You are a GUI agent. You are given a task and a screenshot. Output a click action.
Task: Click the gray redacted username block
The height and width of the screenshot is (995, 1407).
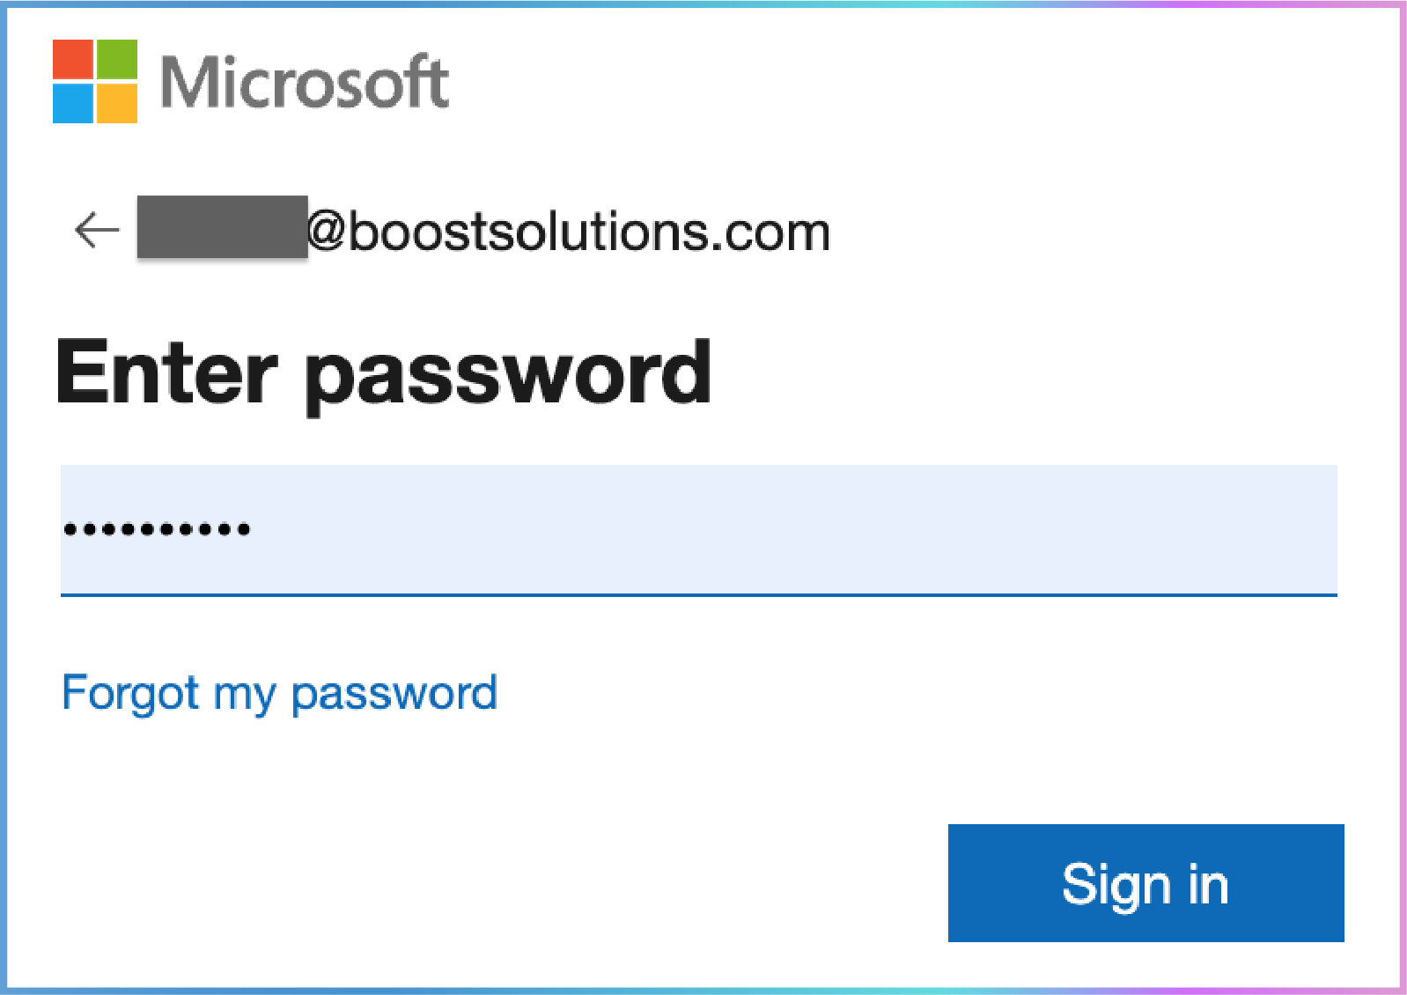click(x=222, y=227)
